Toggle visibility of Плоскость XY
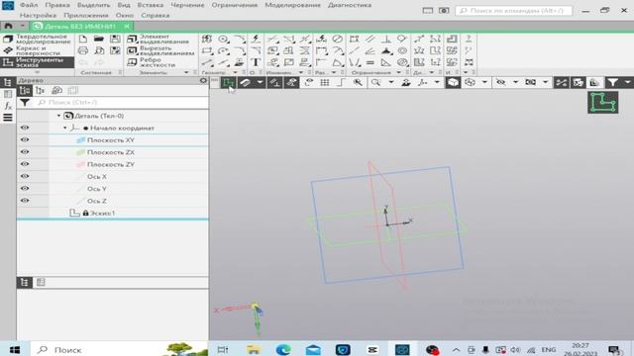 [x=25, y=140]
